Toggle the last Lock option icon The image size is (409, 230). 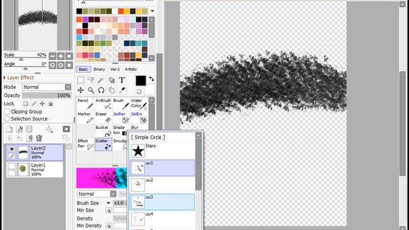[x=50, y=103]
